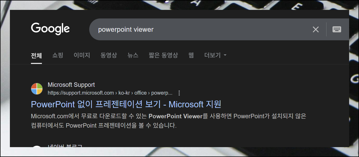Click the support.microsoft.com URL breadcrumb

coord(110,93)
